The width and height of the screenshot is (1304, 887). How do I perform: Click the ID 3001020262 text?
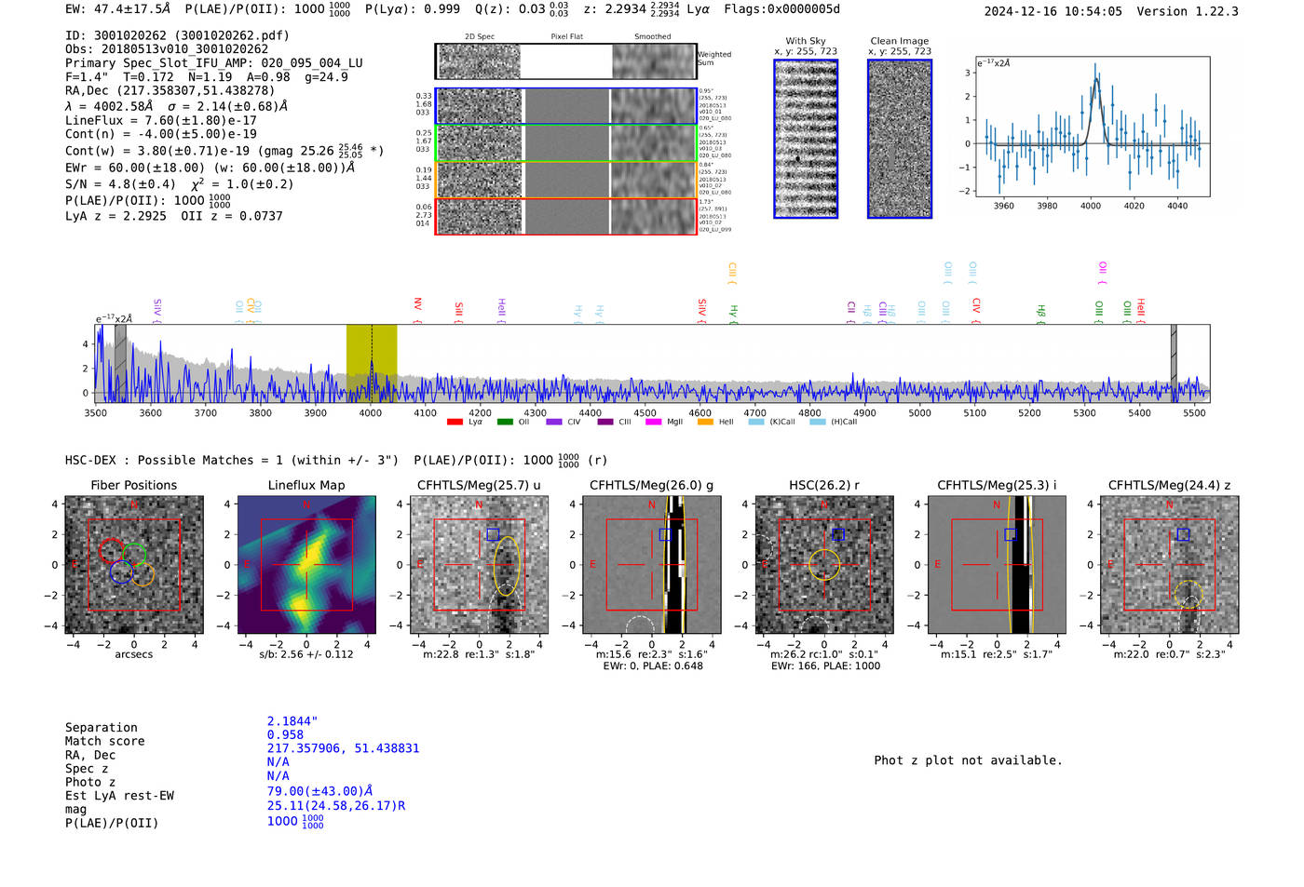pyautogui.click(x=177, y=35)
